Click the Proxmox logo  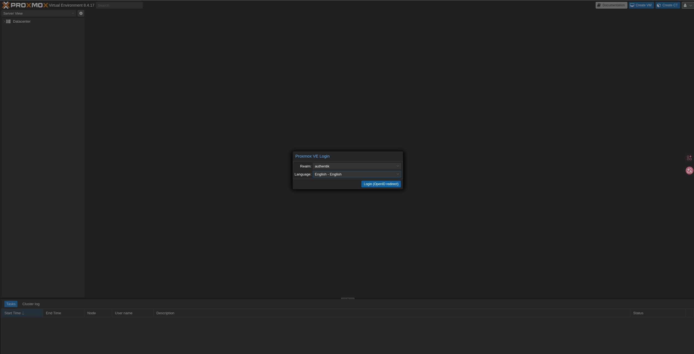[25, 5]
